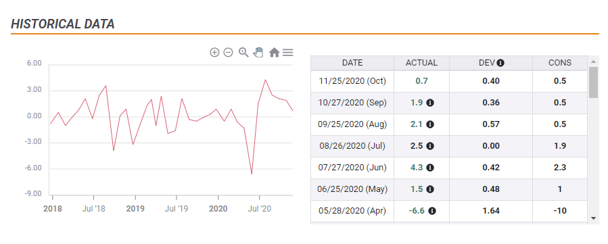Click the 1.9 actual value for Sep
608x244 pixels.
tap(417, 103)
